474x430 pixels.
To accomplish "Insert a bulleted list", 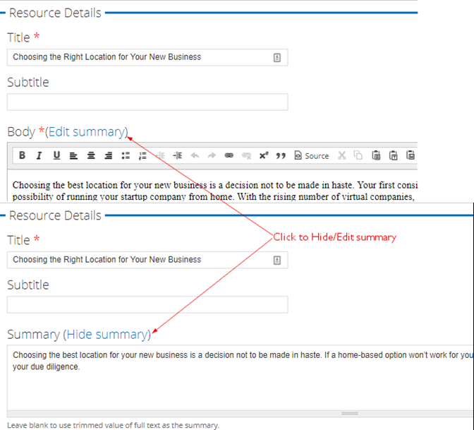I will point(126,155).
